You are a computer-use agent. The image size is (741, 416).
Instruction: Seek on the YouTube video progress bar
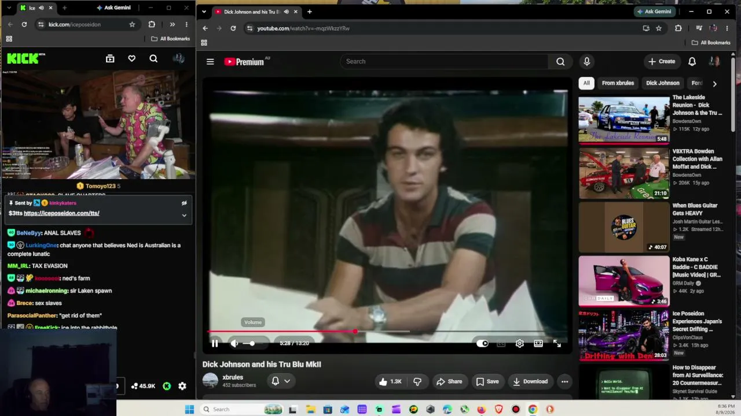click(x=388, y=332)
